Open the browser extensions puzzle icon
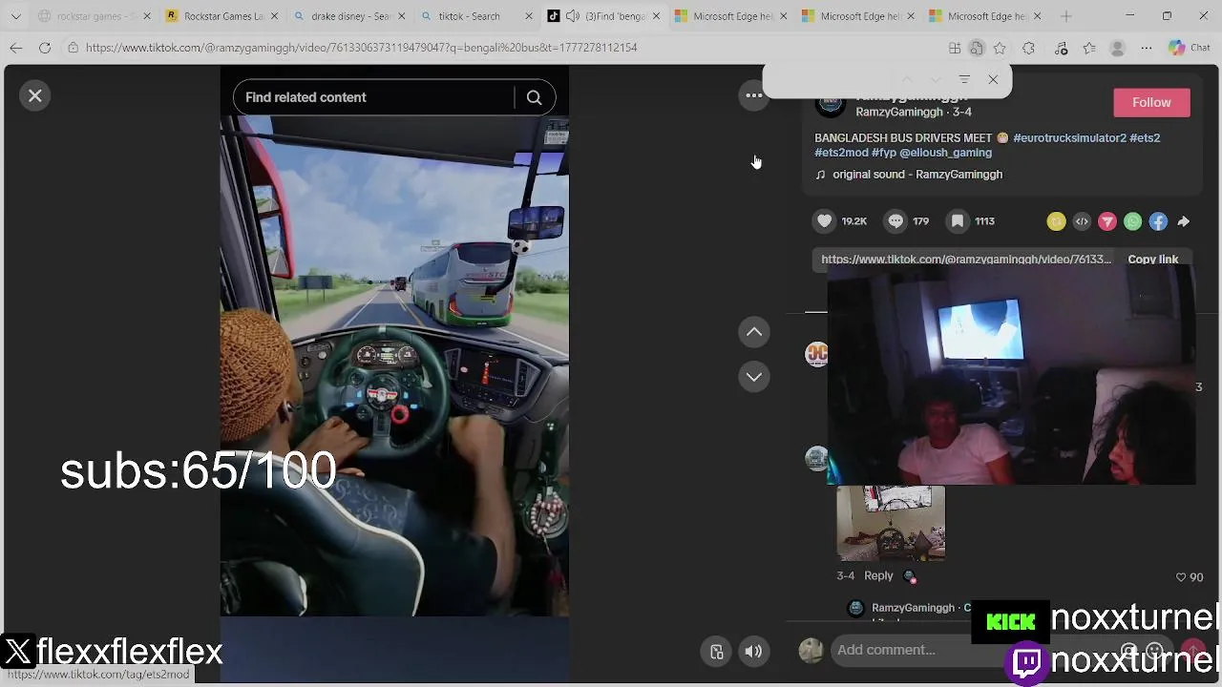 click(x=1028, y=48)
